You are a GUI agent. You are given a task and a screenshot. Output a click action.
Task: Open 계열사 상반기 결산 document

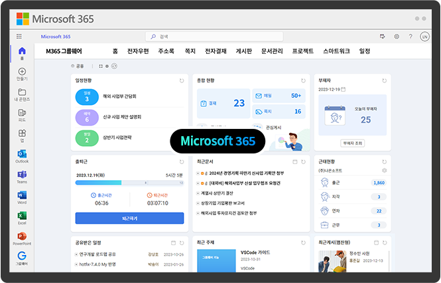point(217,193)
